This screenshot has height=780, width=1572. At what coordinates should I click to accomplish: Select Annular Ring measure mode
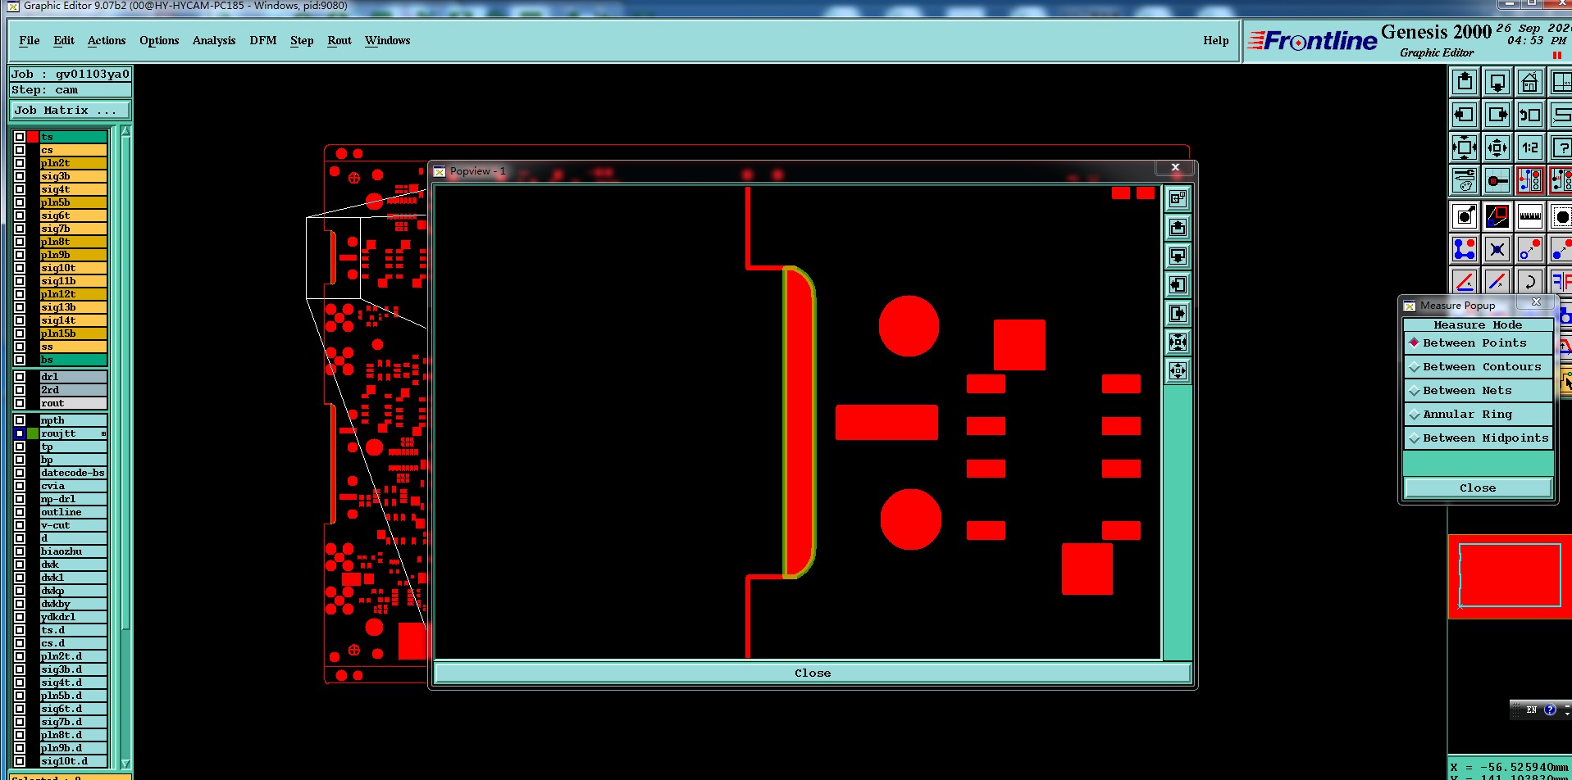click(x=1478, y=415)
